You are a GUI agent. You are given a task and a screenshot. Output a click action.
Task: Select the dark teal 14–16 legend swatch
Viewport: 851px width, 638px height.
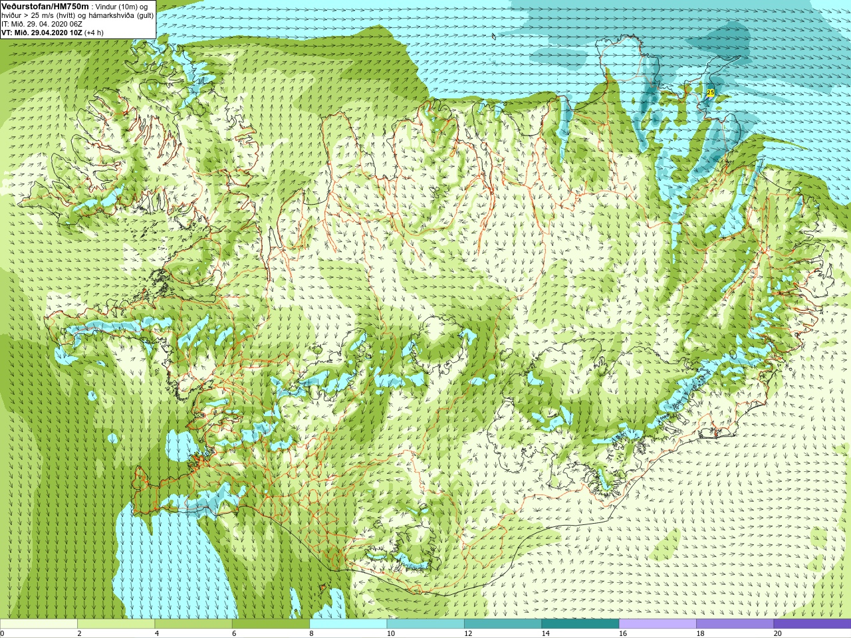click(x=580, y=624)
